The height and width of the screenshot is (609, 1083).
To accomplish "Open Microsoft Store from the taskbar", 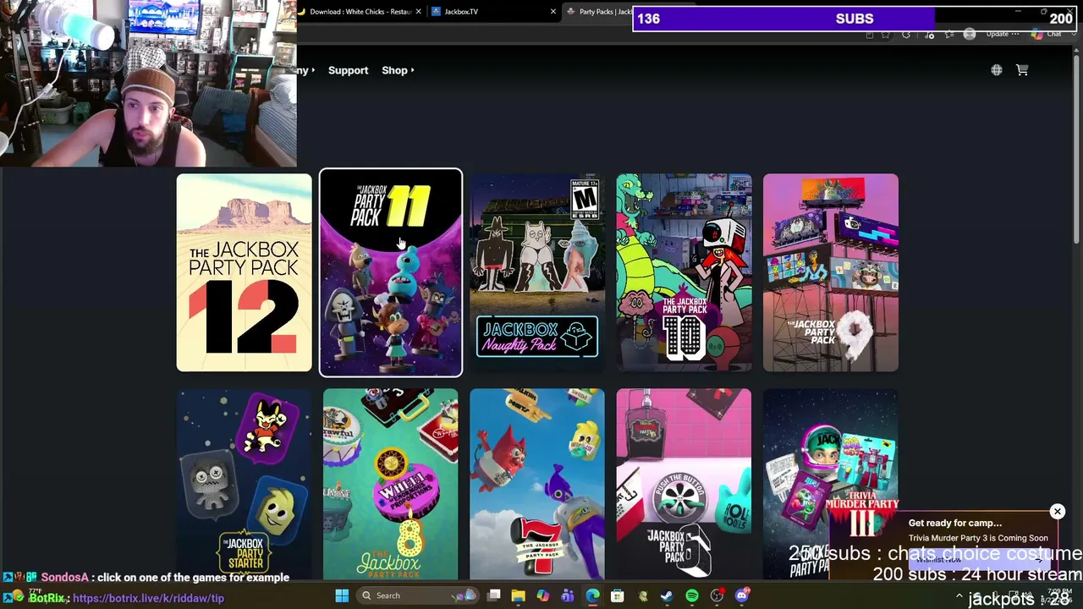I will (x=618, y=595).
